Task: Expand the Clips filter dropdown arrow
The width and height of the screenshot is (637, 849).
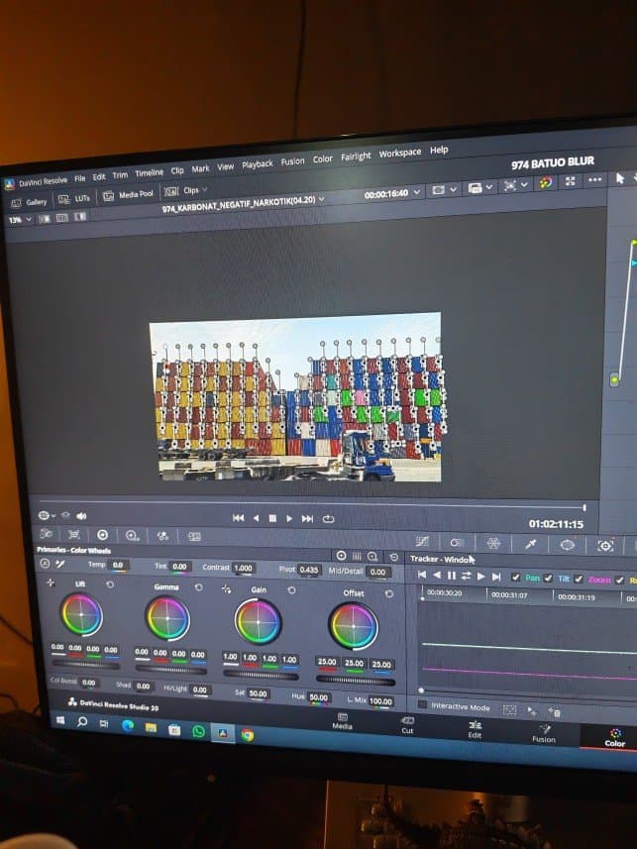Action: [x=205, y=189]
